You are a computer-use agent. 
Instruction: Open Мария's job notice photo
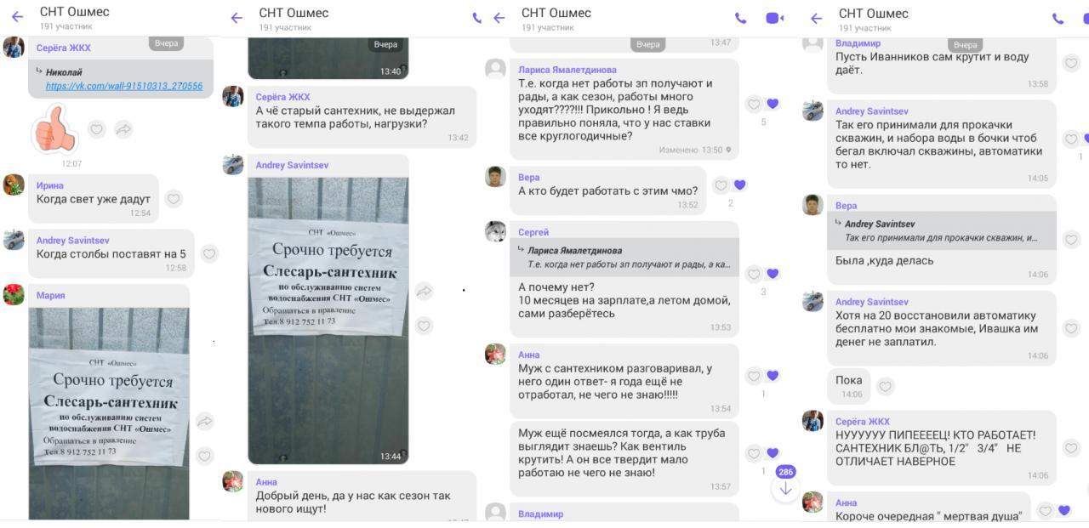pyautogui.click(x=109, y=413)
